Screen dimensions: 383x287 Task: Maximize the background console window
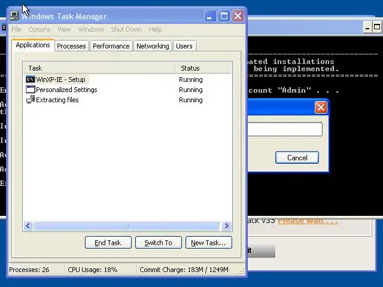pos(377,28)
